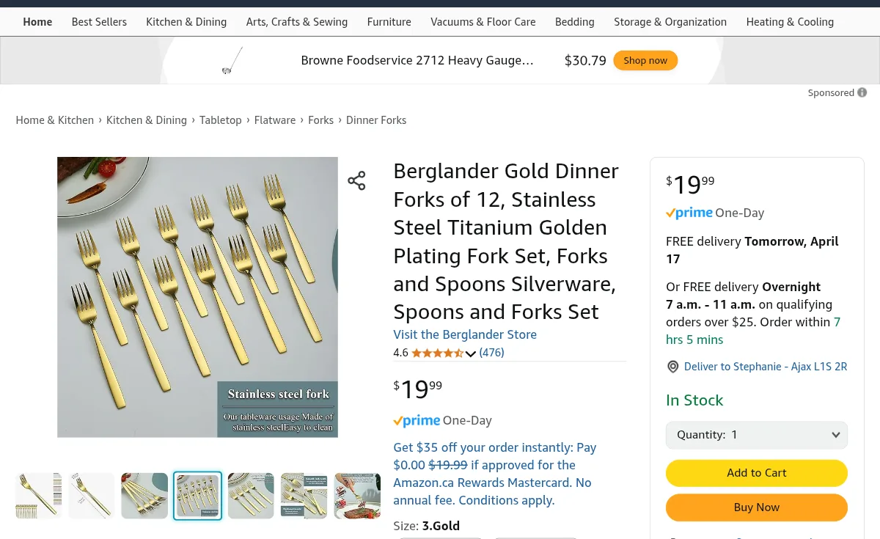Click the Flatware breadcrumb link

(x=275, y=120)
